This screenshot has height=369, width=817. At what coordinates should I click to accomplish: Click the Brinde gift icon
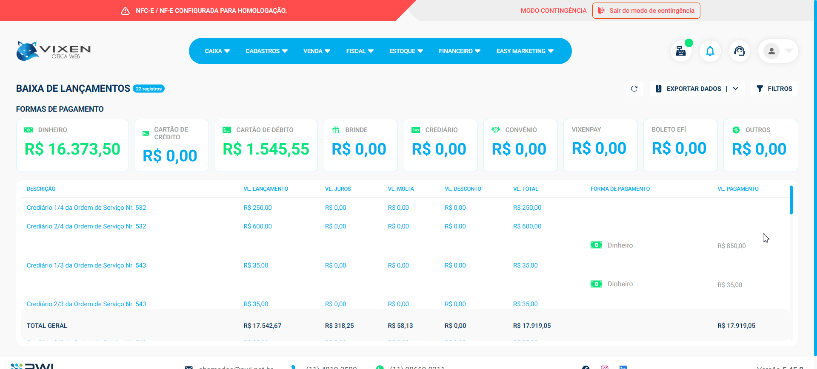pyautogui.click(x=336, y=130)
